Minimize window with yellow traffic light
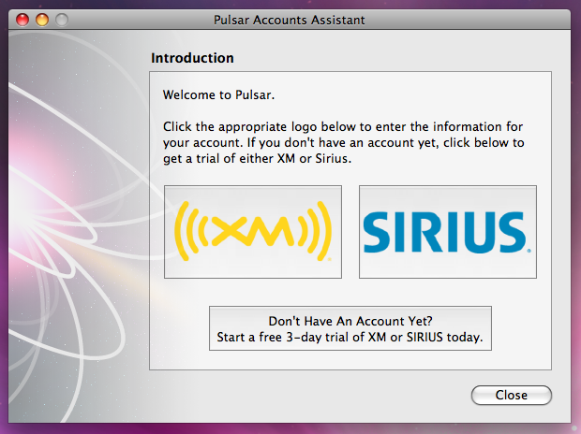Screen dimensions: 581x434 click(42, 20)
